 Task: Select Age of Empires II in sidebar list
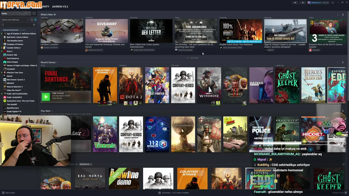tap(21, 34)
